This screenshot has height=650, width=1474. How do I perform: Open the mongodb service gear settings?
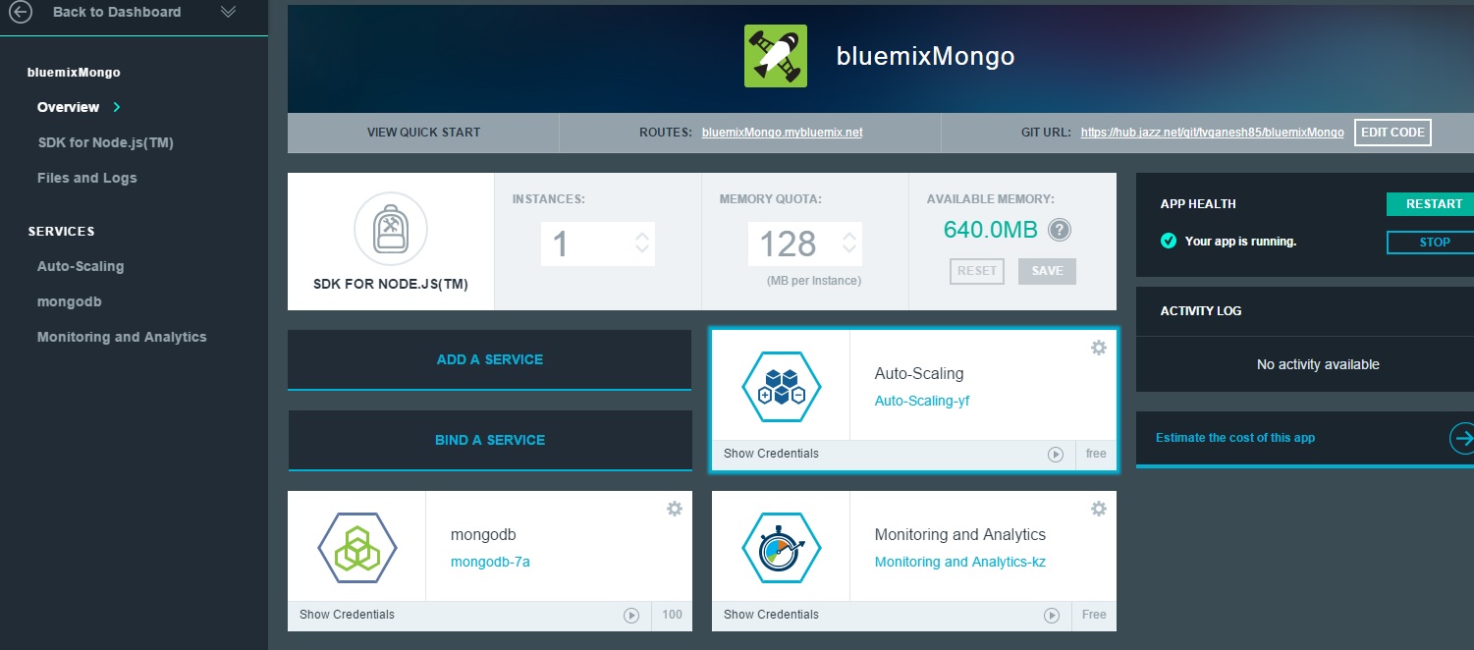point(674,509)
